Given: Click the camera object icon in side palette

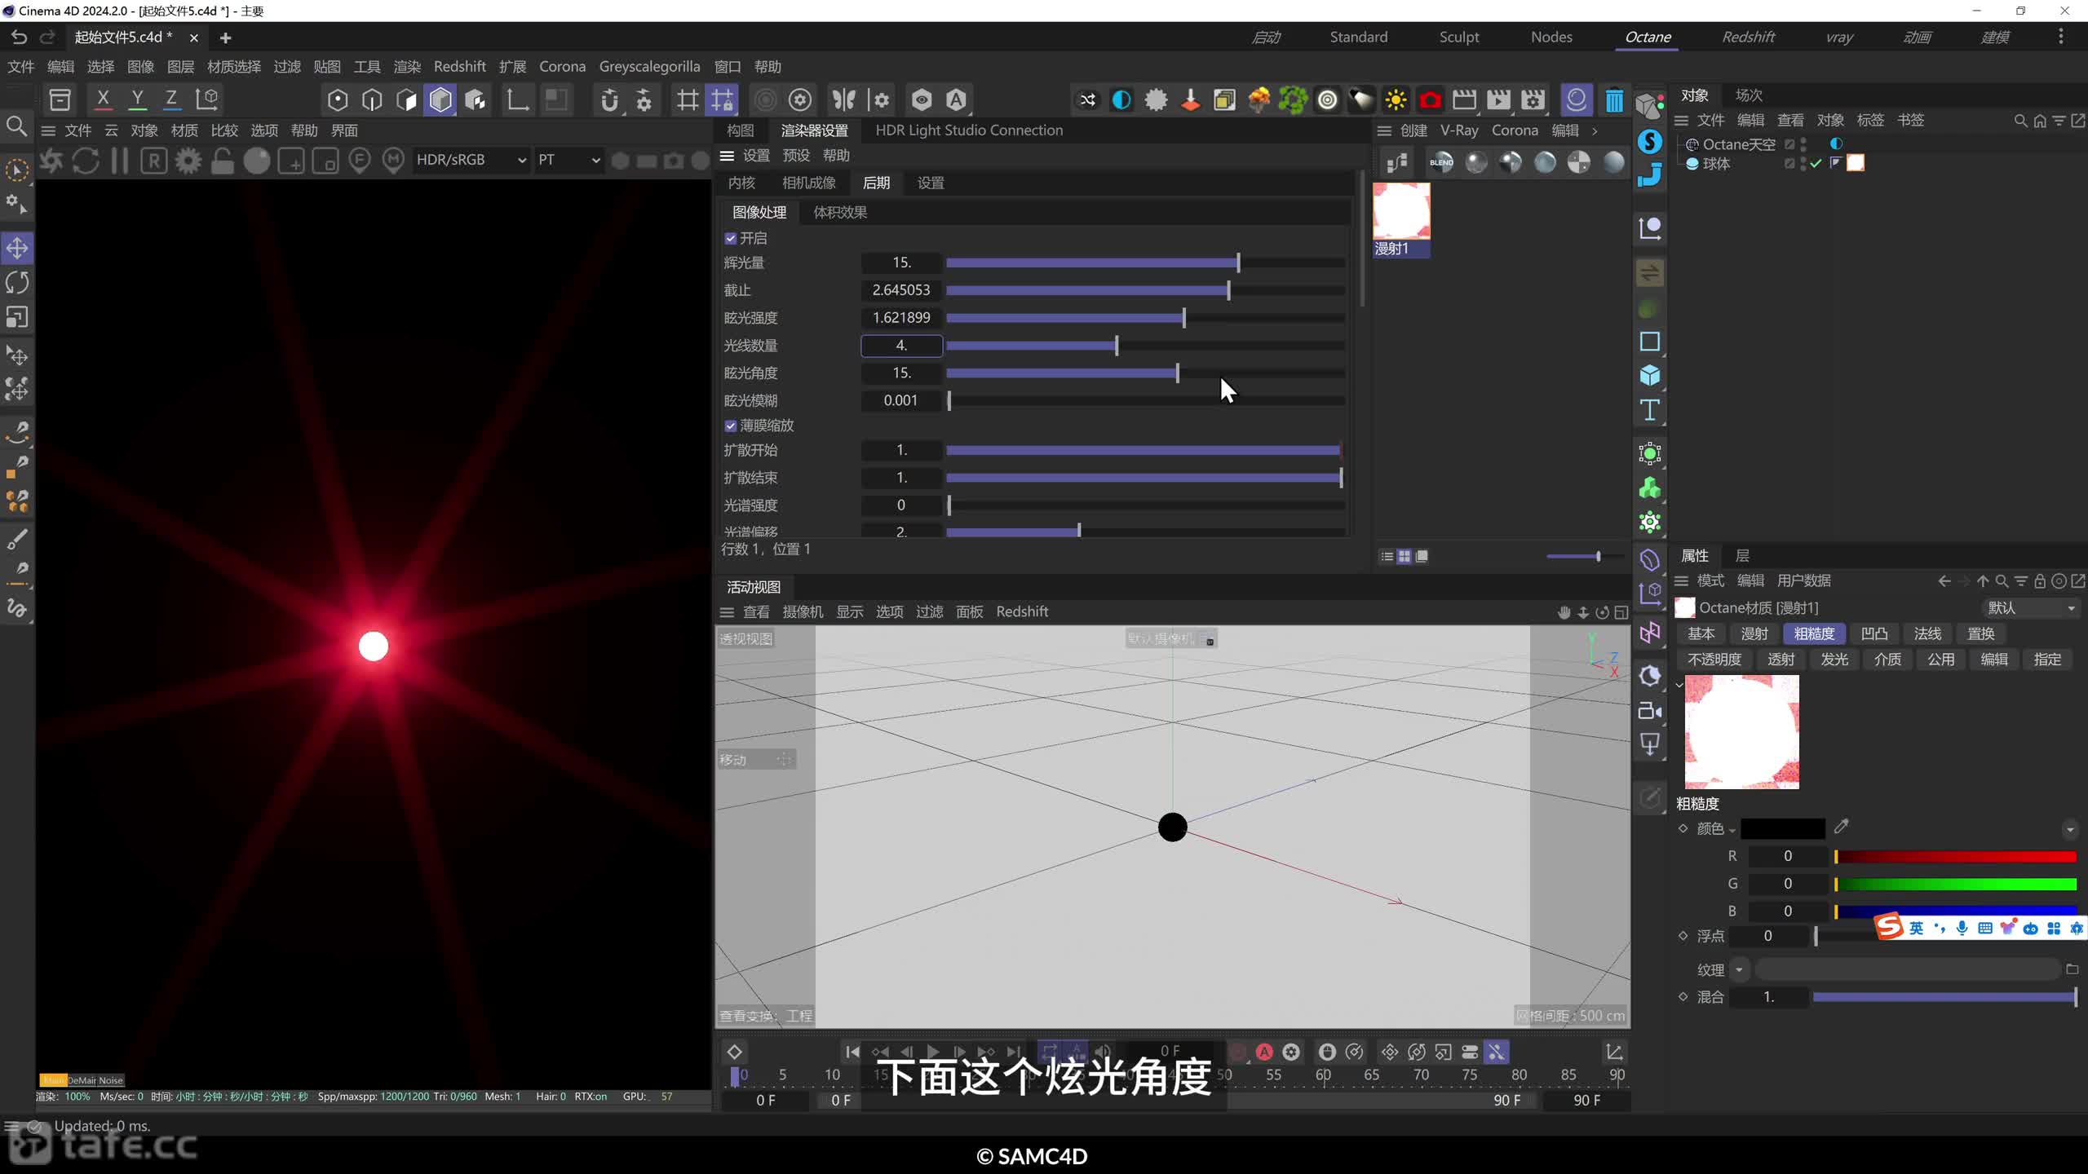Looking at the screenshot, I should (x=1649, y=711).
